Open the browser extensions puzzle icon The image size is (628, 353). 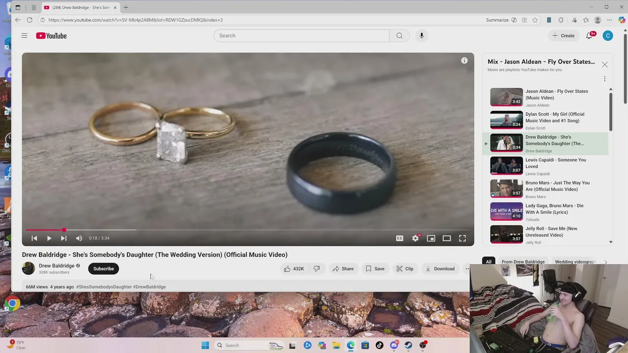560,20
